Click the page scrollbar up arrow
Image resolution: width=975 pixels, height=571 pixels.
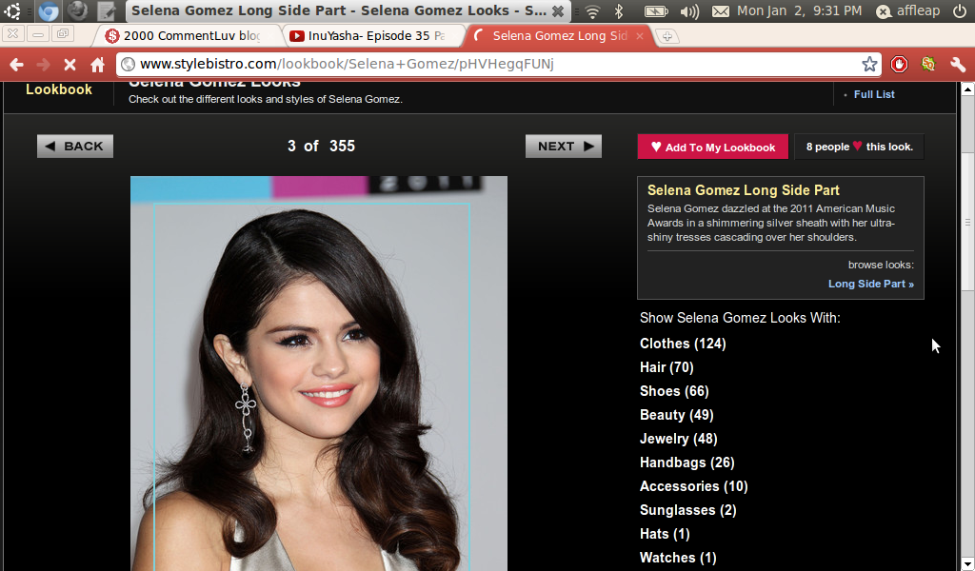(967, 89)
